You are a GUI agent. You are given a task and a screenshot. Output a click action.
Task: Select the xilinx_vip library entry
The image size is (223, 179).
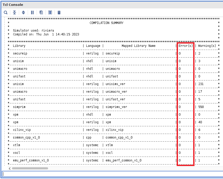pyautogui.click(x=22, y=130)
